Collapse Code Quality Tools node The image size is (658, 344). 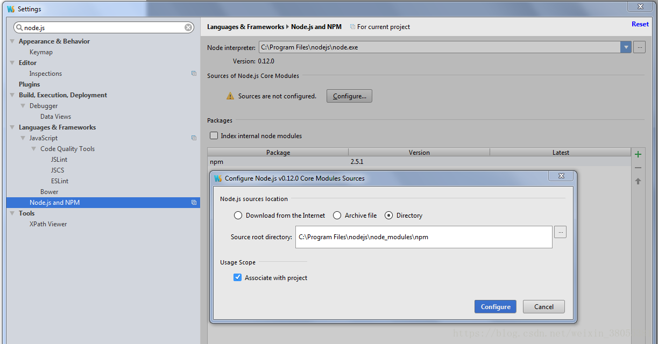click(34, 149)
